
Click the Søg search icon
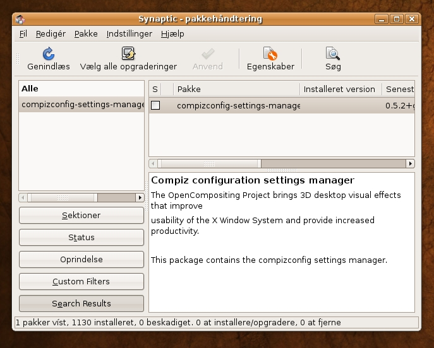tap(333, 54)
